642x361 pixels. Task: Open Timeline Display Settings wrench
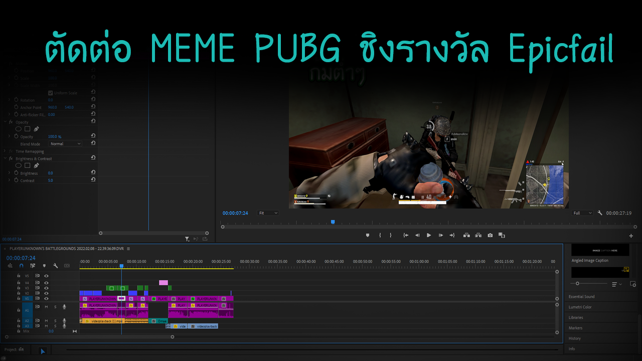pyautogui.click(x=56, y=266)
